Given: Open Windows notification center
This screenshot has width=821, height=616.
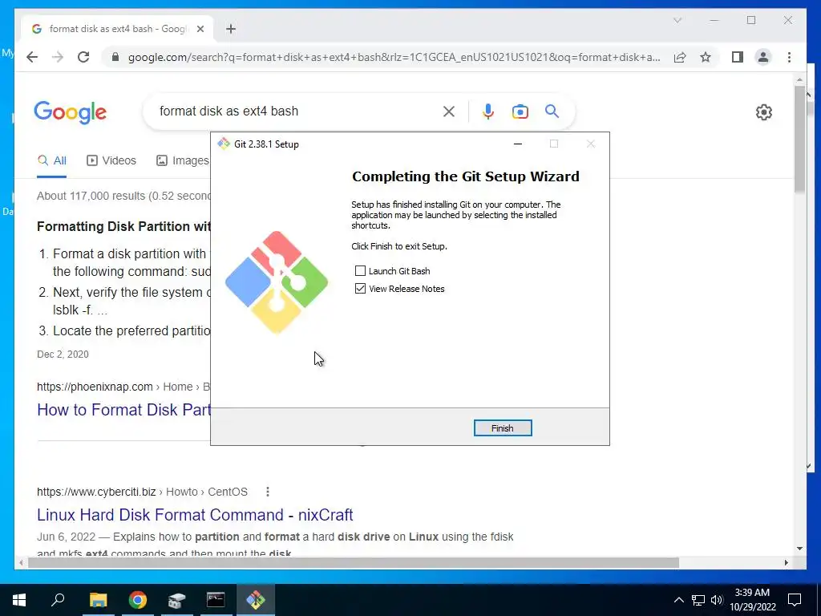Looking at the screenshot, I should 795,600.
